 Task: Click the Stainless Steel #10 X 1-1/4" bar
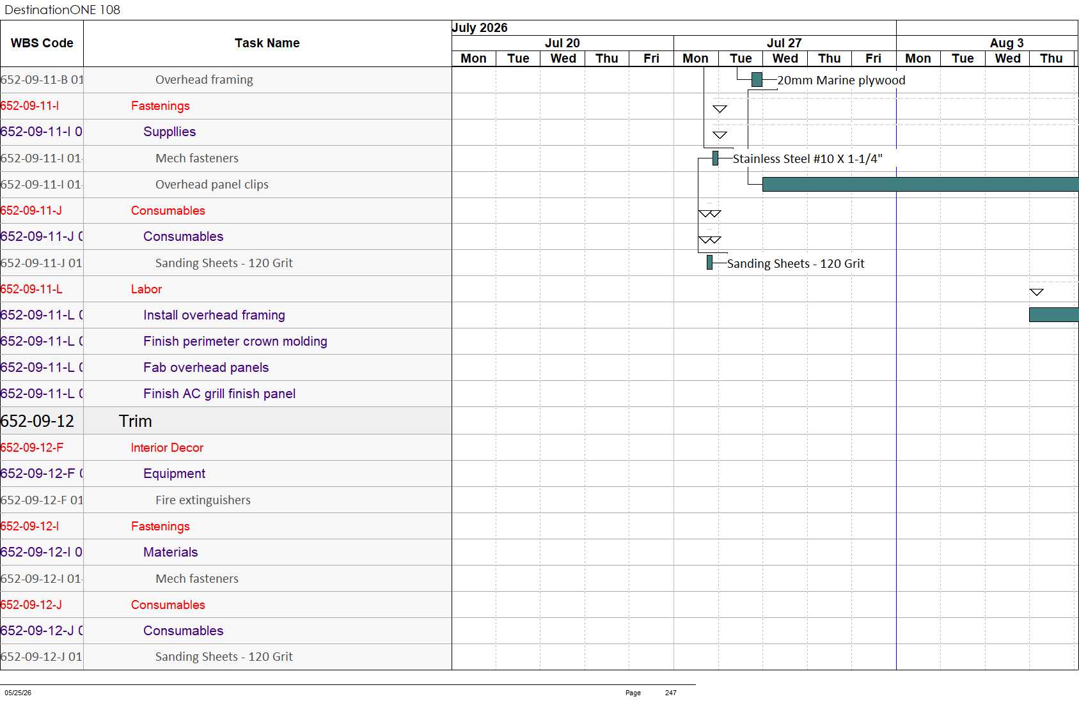pyautogui.click(x=715, y=158)
